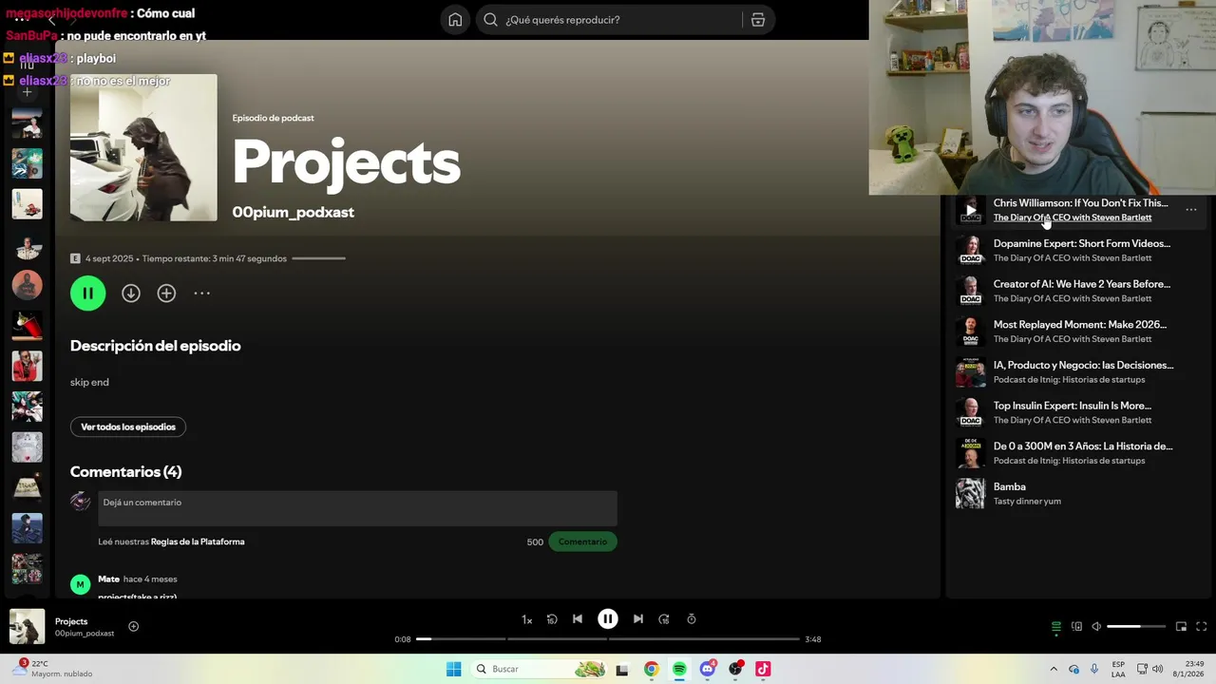Select 'Bamba' queue item
This screenshot has width=1216, height=684.
tap(1080, 493)
